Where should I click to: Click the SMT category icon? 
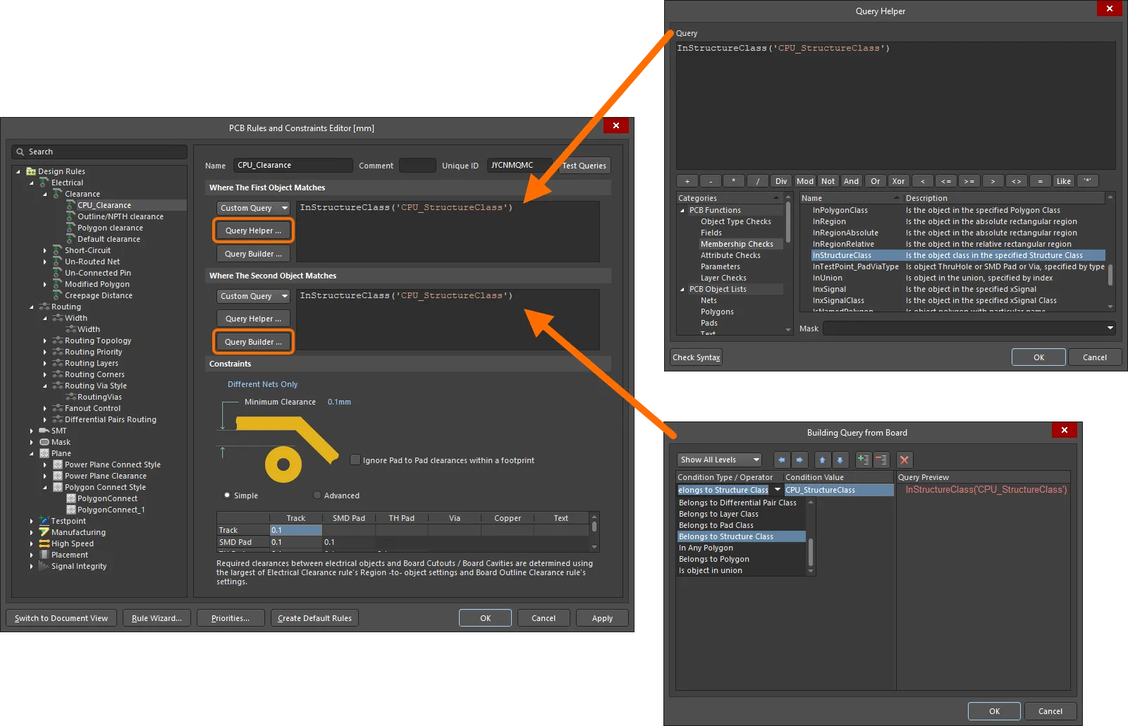44,431
